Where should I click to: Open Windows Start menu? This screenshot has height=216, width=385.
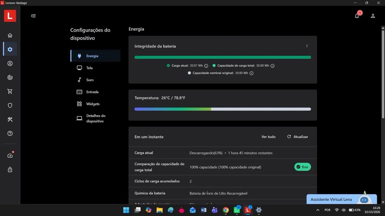tap(126, 210)
